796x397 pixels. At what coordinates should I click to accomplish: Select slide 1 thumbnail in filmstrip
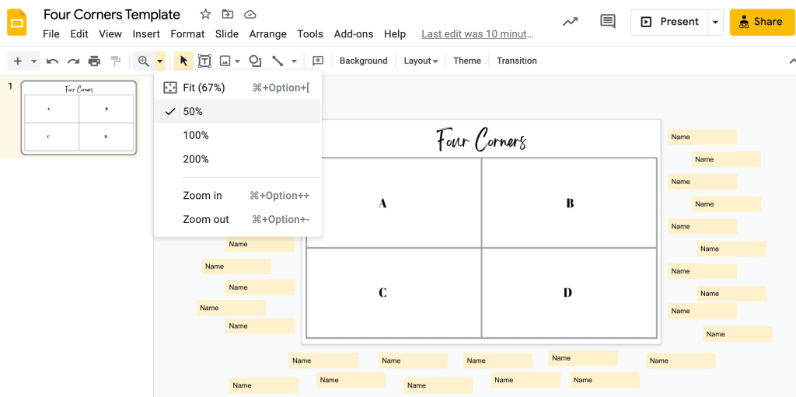(79, 118)
